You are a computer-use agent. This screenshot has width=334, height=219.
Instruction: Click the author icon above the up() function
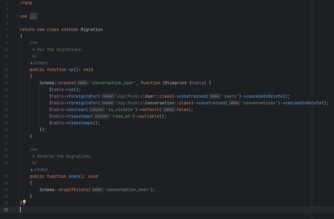point(32,63)
